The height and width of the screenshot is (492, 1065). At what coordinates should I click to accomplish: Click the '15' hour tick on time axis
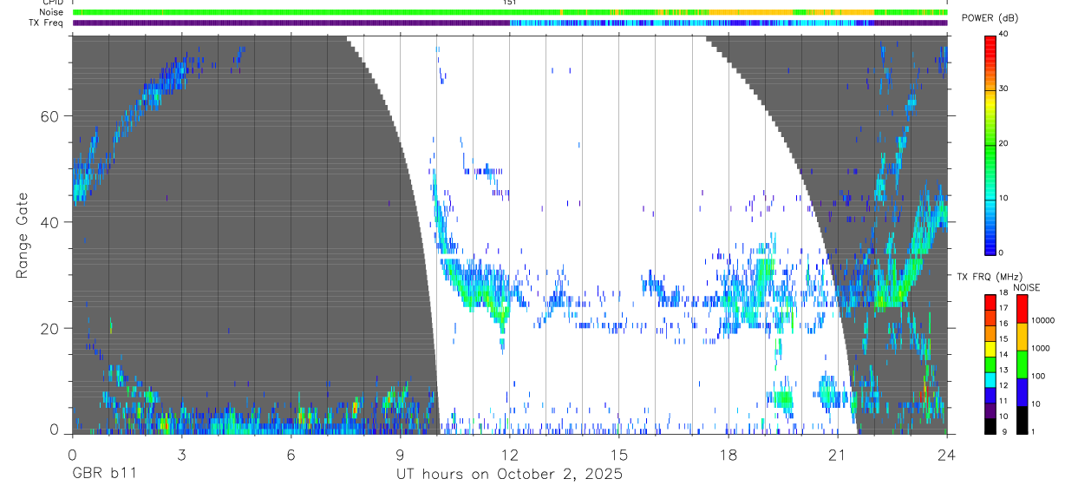[618, 454]
